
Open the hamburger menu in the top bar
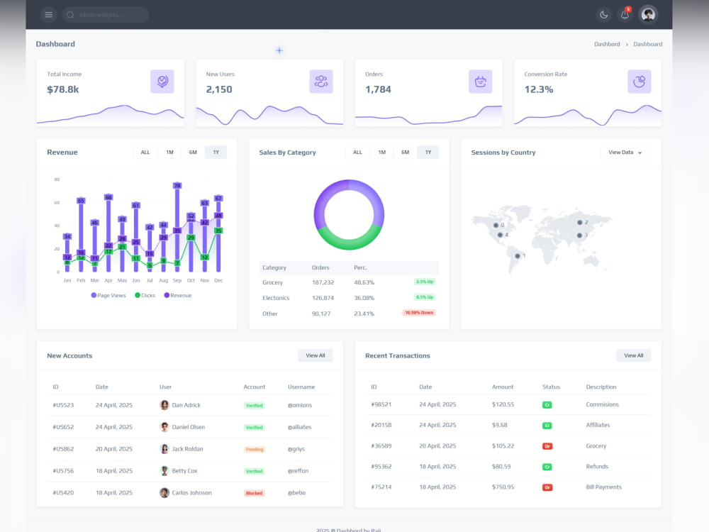point(48,15)
